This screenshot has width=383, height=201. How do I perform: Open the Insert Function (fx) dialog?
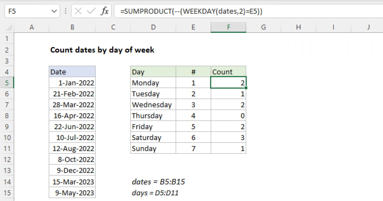(105, 11)
